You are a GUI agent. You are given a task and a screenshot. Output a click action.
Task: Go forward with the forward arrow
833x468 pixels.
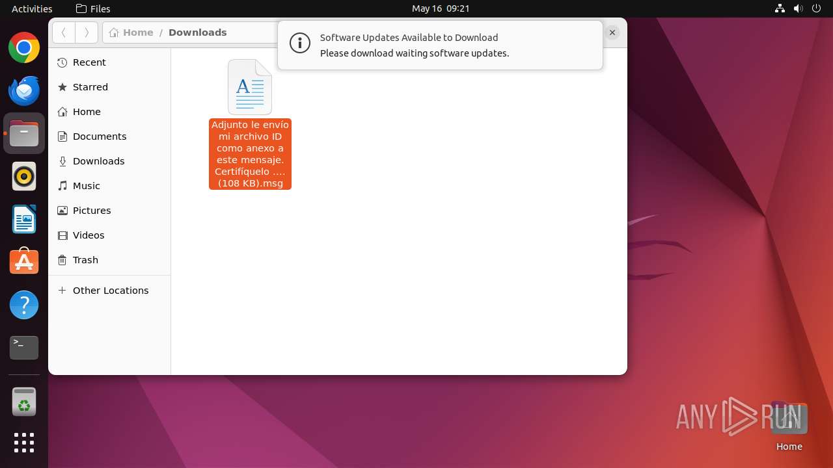(87, 32)
